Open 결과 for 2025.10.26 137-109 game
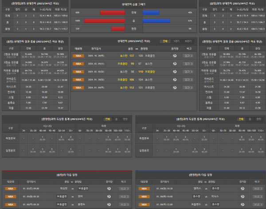Viewport: 266px width, 209px height. click(x=189, y=56)
